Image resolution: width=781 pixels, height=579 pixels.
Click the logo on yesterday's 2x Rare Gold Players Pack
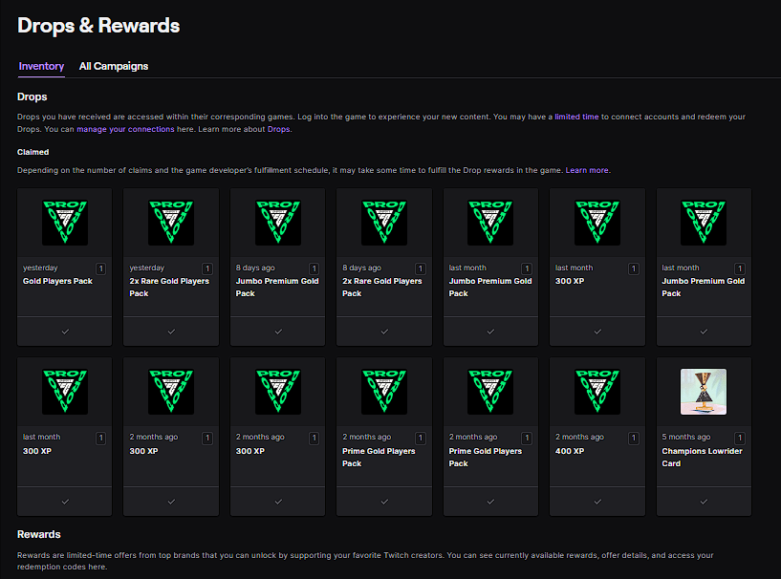170,223
